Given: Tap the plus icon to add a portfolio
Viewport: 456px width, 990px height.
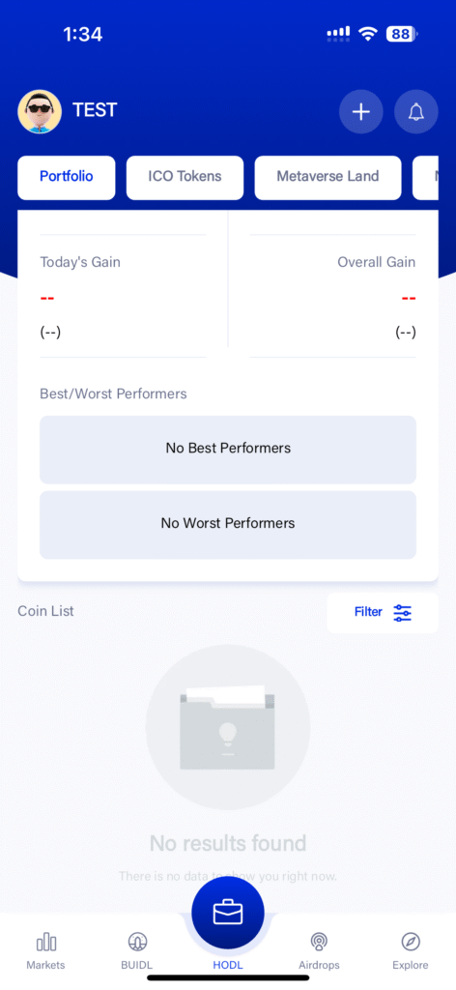Looking at the screenshot, I should tap(360, 112).
